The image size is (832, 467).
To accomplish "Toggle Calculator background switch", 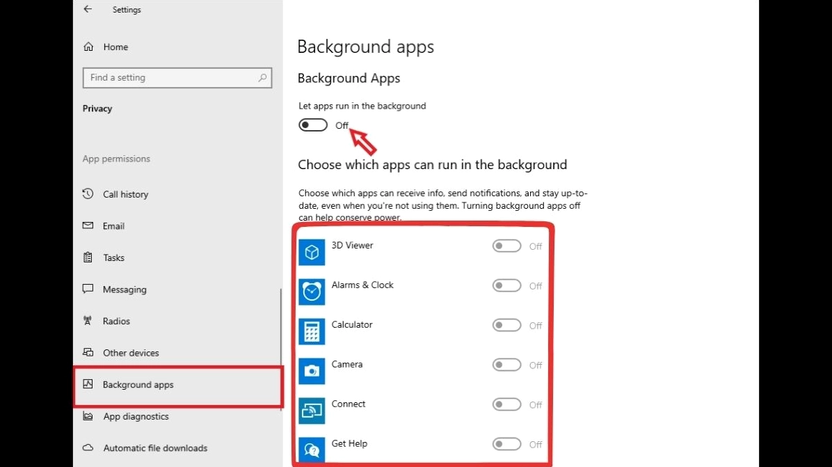I will [x=506, y=326].
